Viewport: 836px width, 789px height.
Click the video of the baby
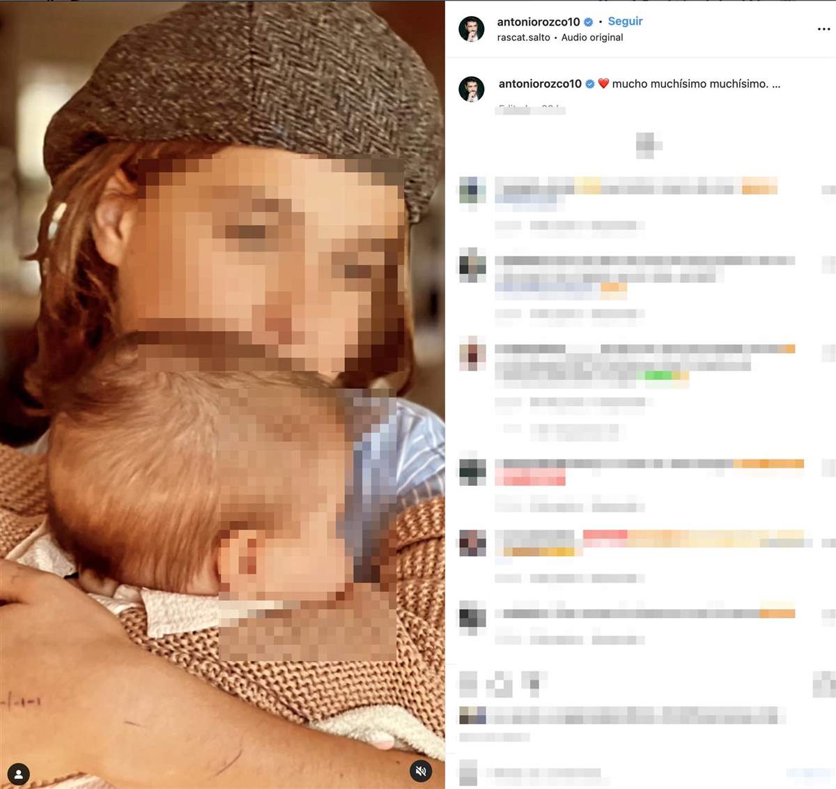pyautogui.click(x=222, y=394)
